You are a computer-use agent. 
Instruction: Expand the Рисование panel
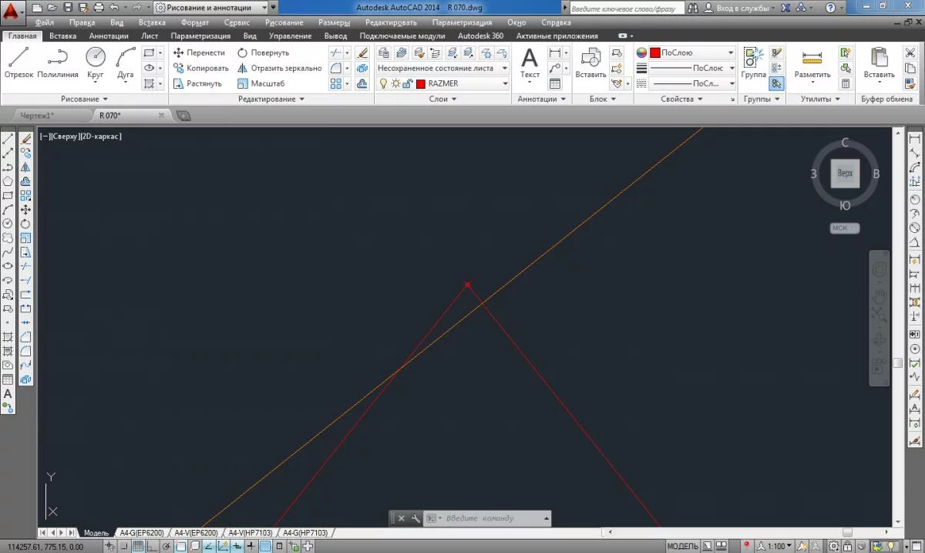tap(85, 99)
